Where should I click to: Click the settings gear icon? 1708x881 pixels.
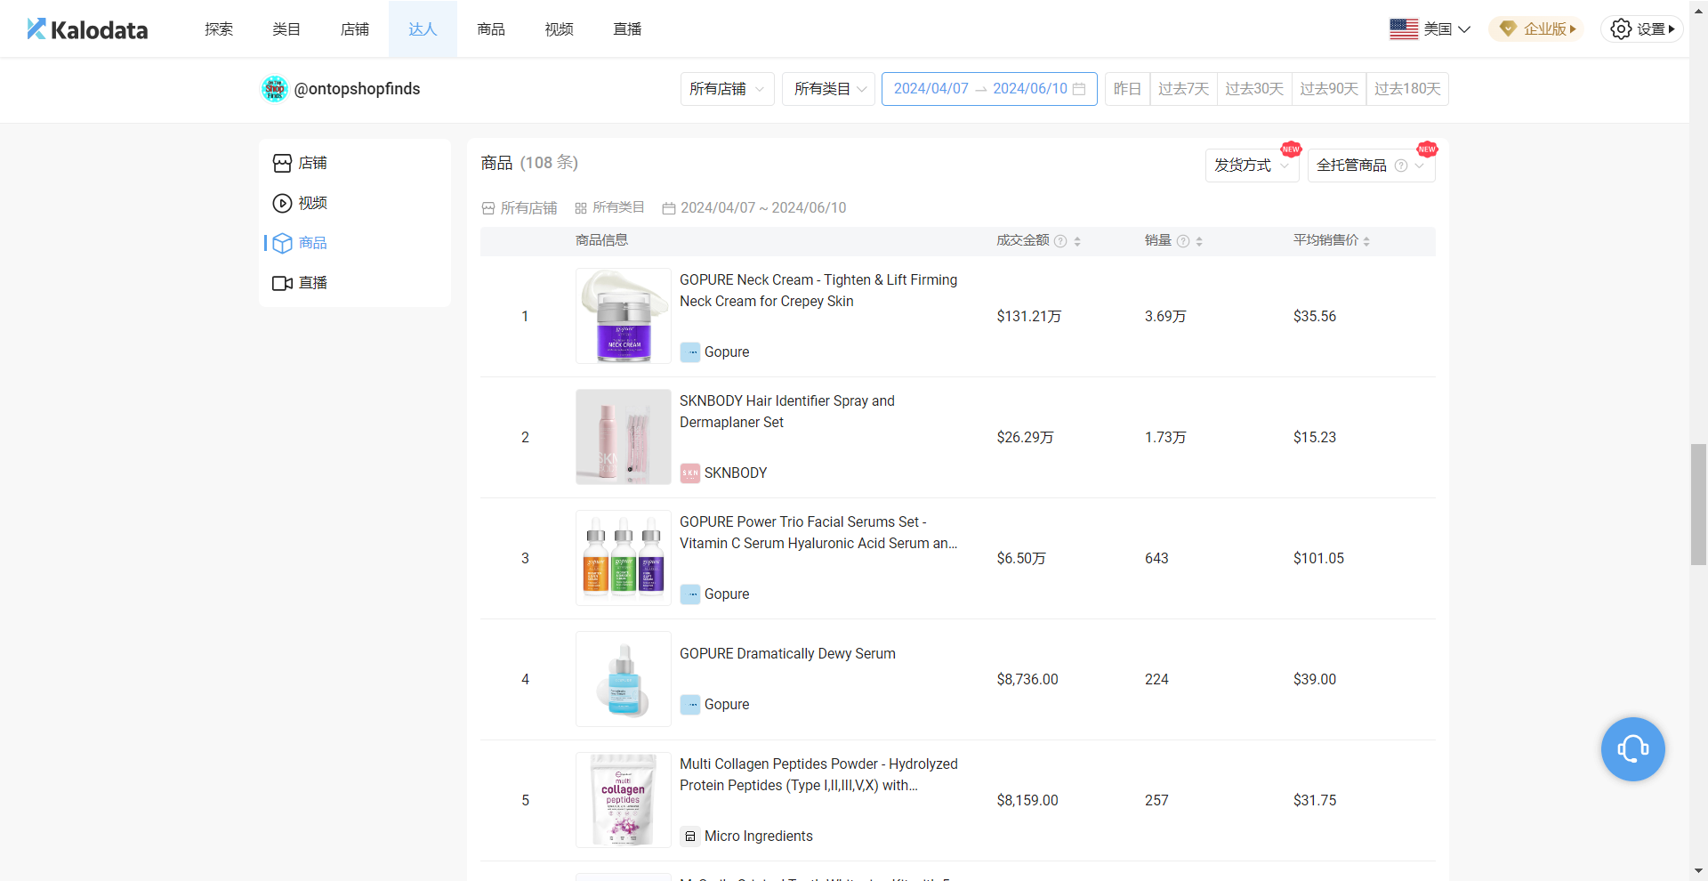(1621, 29)
